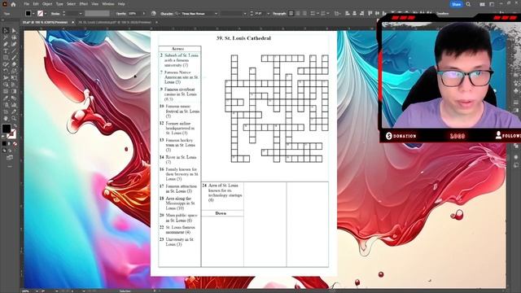This screenshot has height=293, width=521.
Task: Change Screen Mode icon at toolbar bottom
Action: tap(10, 157)
